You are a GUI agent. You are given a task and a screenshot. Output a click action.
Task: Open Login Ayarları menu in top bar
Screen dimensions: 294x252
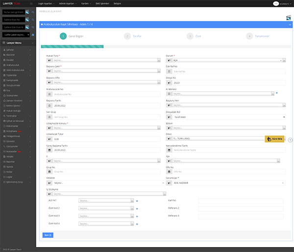click(x=46, y=3)
